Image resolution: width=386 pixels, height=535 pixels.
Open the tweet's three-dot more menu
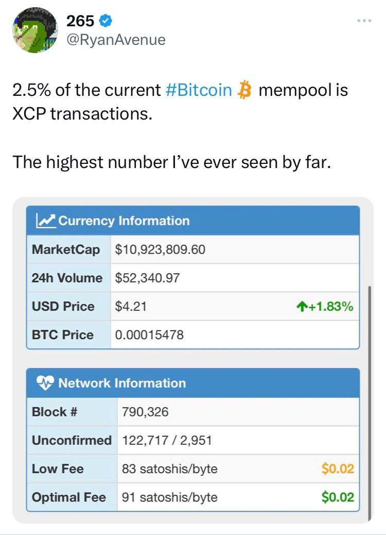click(x=364, y=21)
